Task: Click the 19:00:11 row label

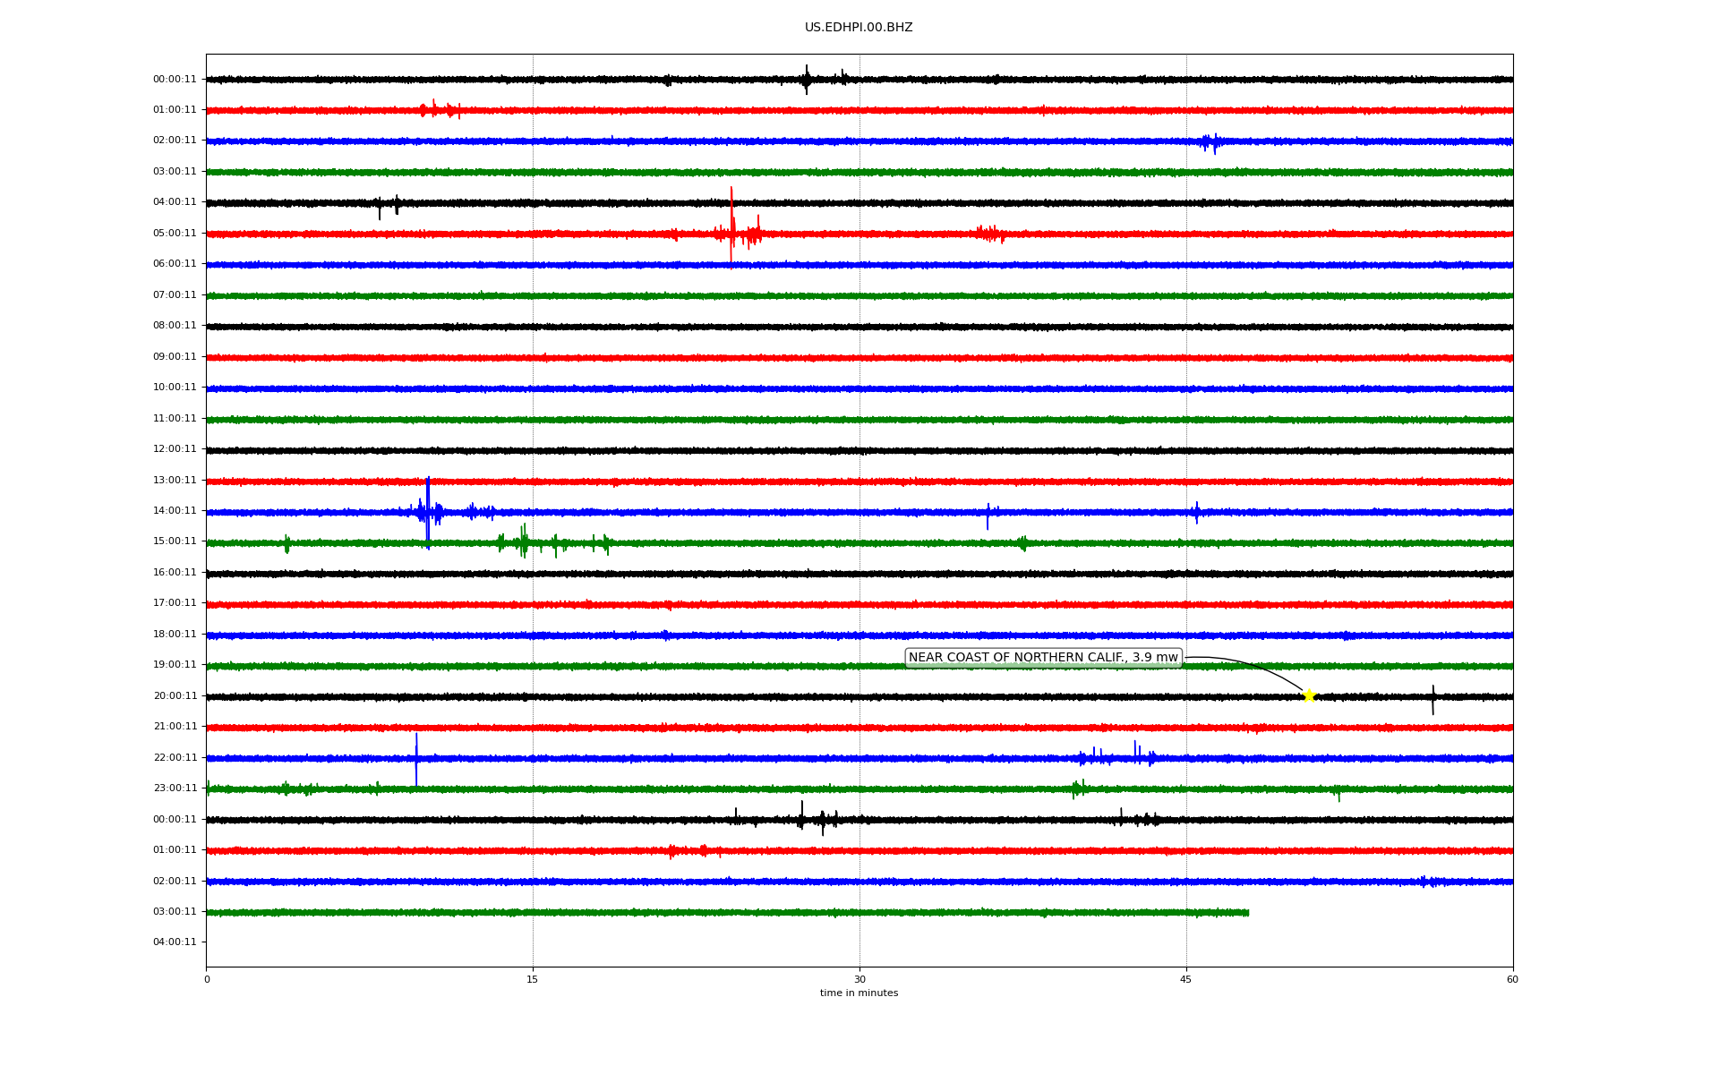Action: click(x=175, y=665)
